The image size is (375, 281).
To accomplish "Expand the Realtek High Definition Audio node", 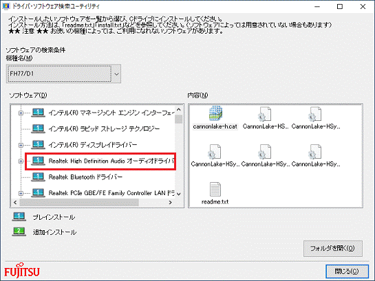I will pos(21,161).
